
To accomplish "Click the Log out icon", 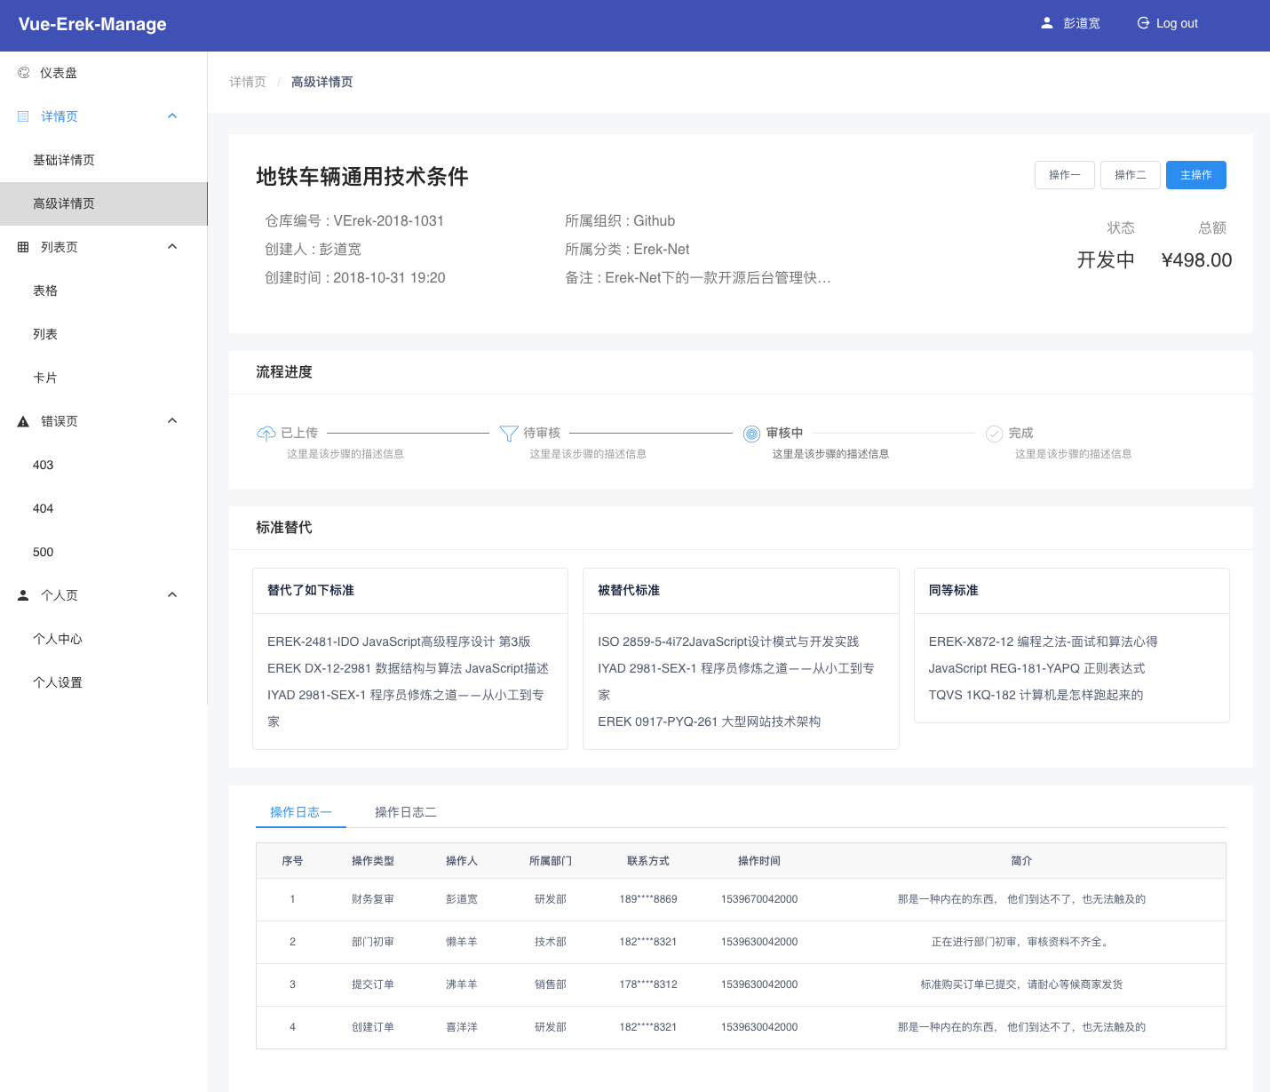I will tap(1143, 23).
